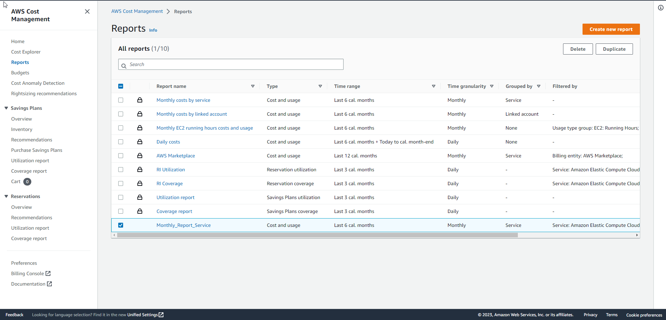Click the lock icon for Monthly costs by linked account
666x320 pixels.
[140, 114]
